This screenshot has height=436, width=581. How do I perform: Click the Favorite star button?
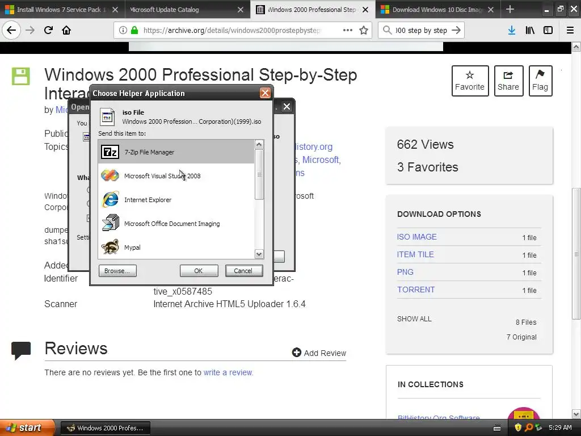pos(470,81)
